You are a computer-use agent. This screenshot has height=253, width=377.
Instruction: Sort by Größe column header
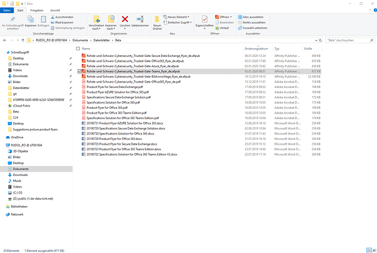coord(312,49)
